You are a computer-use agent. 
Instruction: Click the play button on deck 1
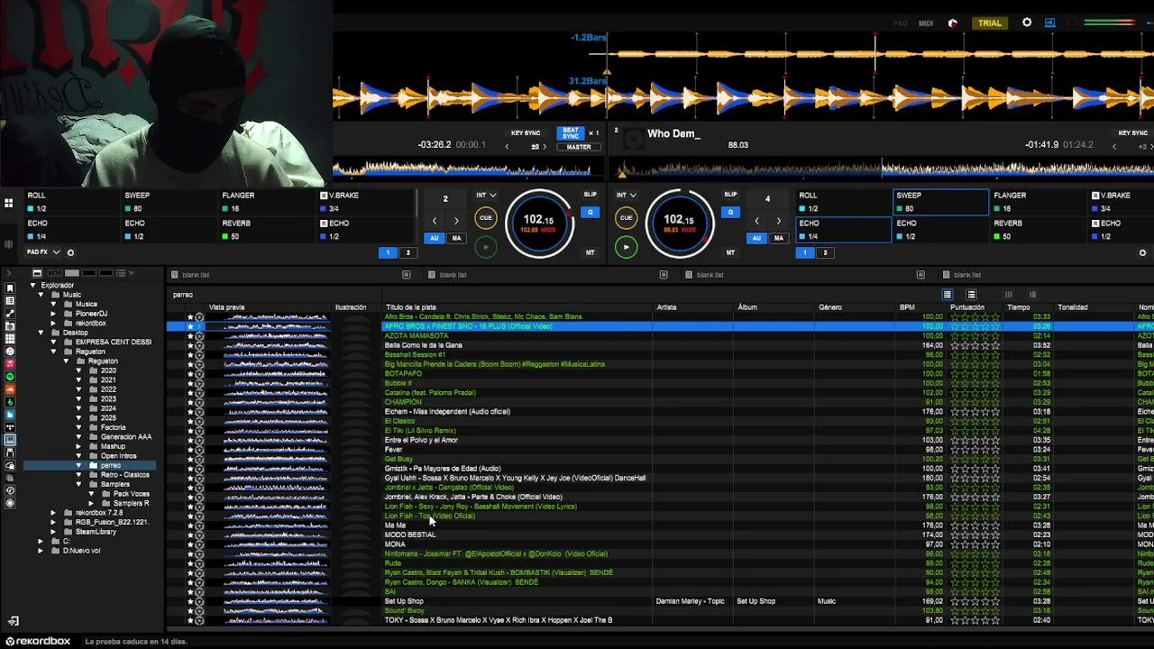click(485, 247)
